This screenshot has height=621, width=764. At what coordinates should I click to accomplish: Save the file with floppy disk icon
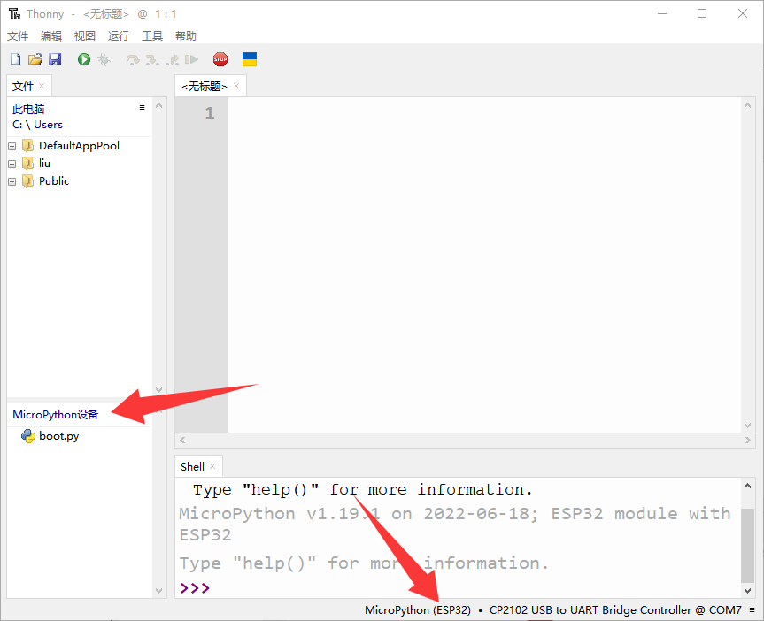click(x=55, y=59)
